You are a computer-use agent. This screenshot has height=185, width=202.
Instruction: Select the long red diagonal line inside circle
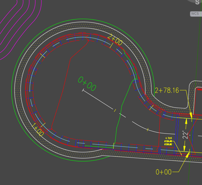pyautogui.click(x=61, y=92)
